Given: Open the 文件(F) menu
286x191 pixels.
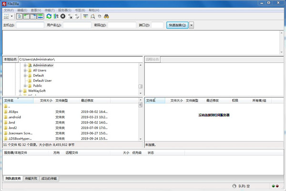Looking at the screenshot, I should pos(9,10).
